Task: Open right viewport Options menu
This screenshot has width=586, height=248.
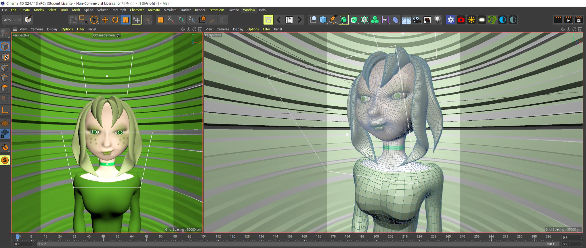Action: (253, 29)
